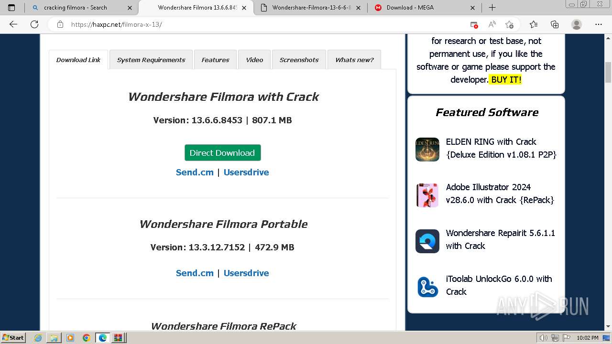Image resolution: width=612 pixels, height=344 pixels.
Task: Open the Favorites list
Action: click(534, 24)
